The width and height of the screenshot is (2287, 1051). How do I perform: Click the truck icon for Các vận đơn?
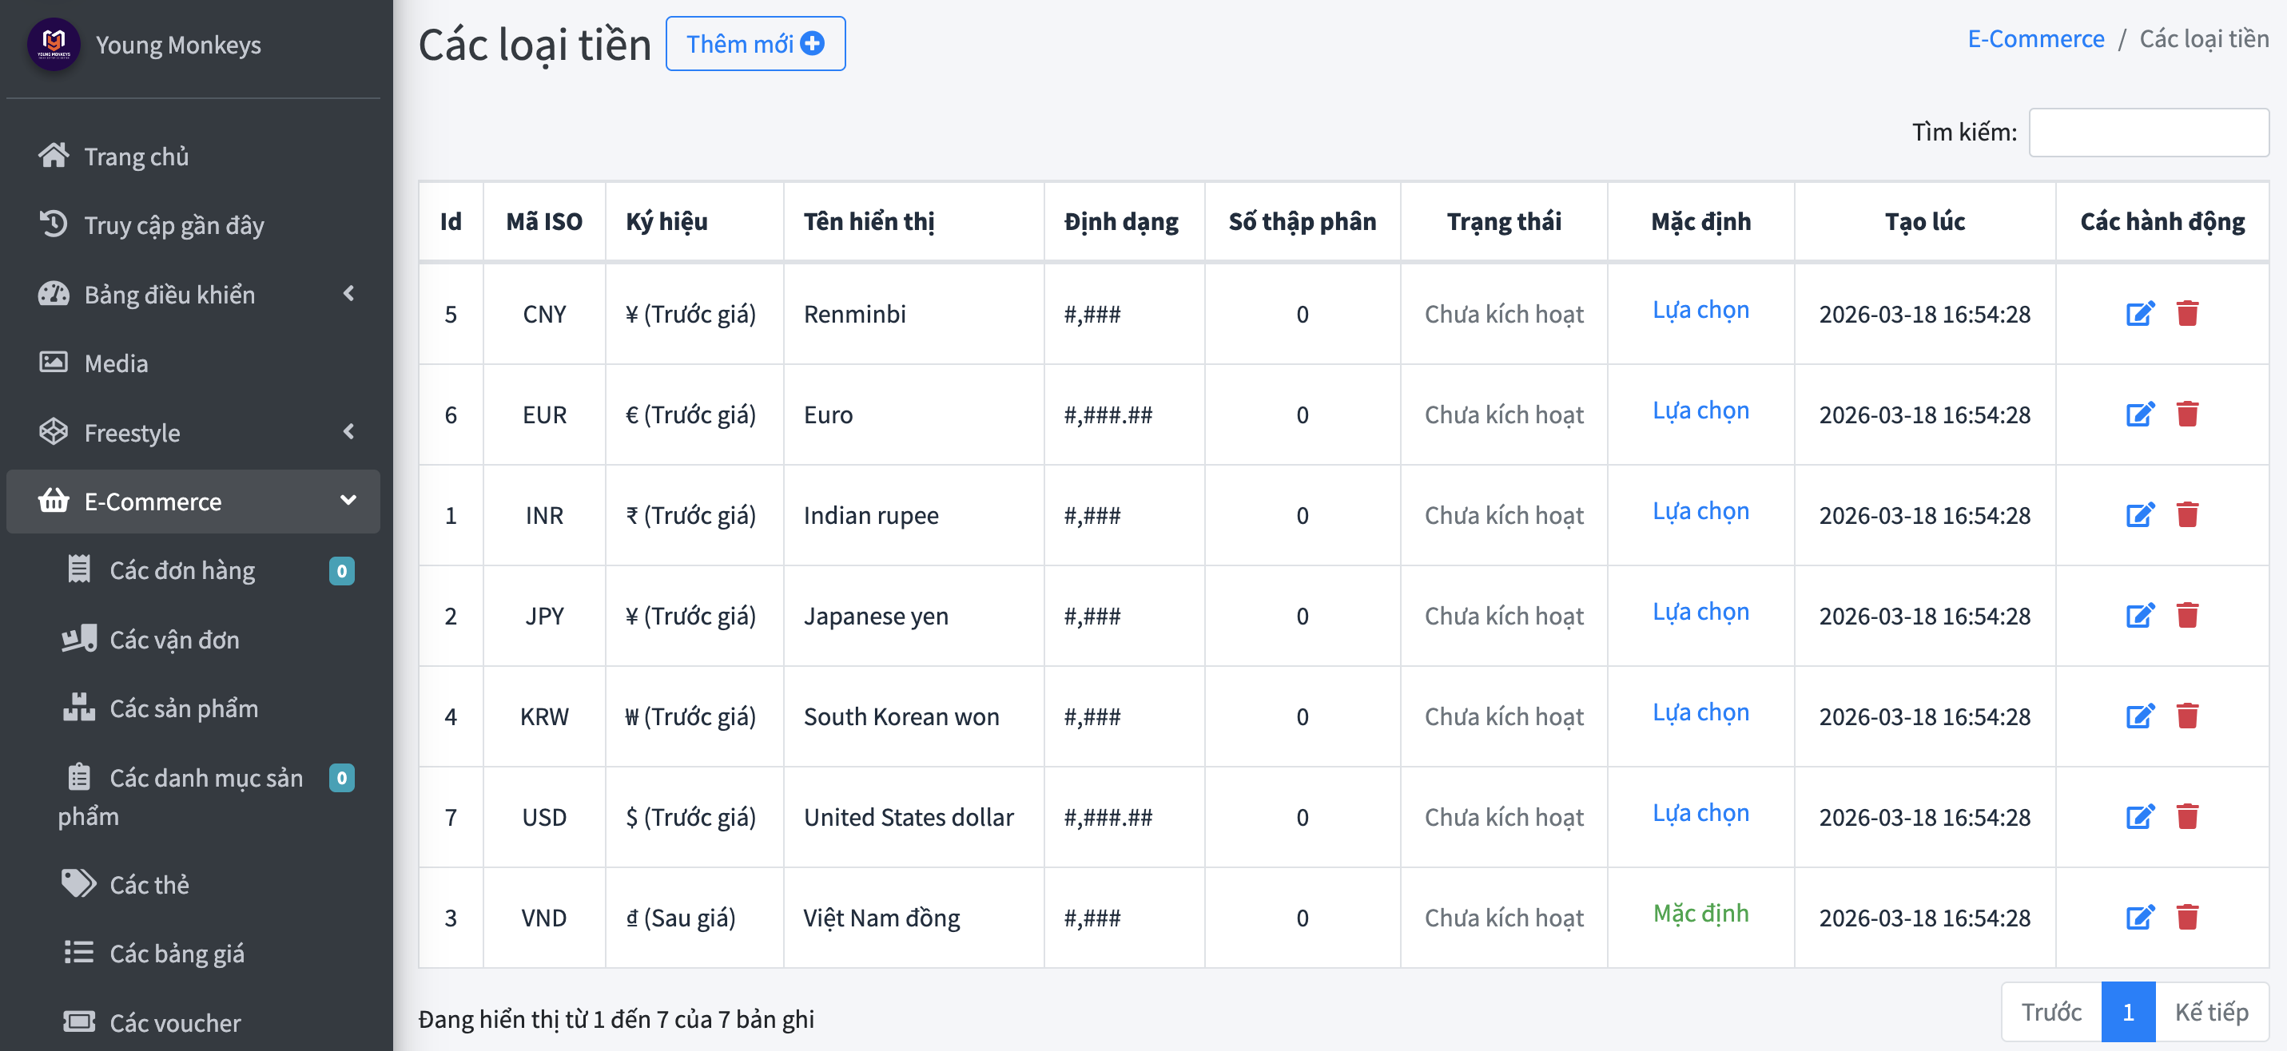pyautogui.click(x=79, y=638)
